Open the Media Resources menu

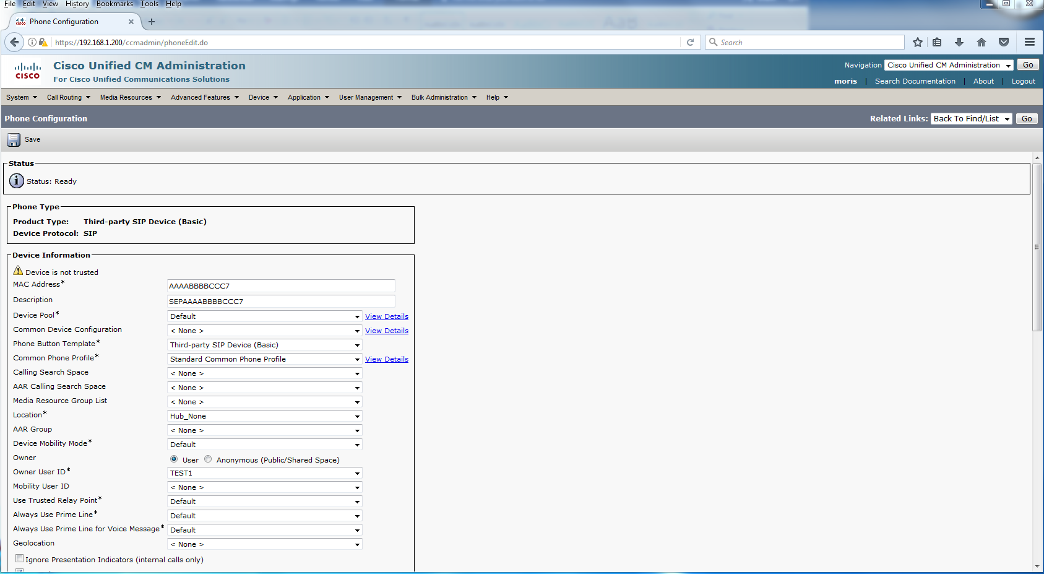click(x=131, y=97)
